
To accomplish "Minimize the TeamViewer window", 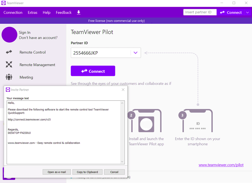I will 222,3.
